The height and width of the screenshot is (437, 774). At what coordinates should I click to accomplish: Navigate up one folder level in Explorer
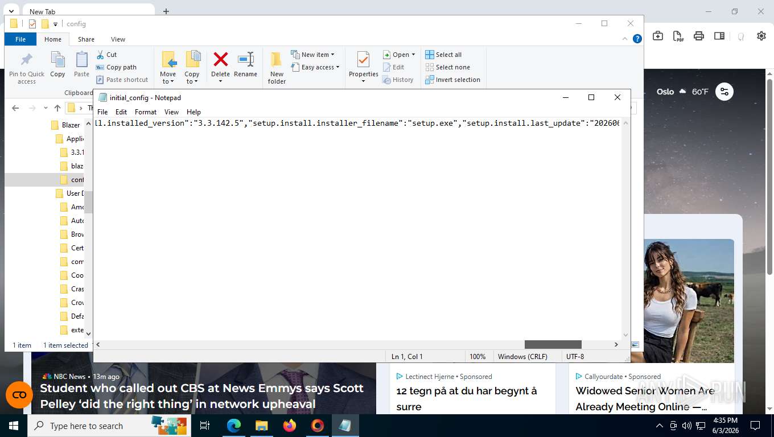coord(57,108)
